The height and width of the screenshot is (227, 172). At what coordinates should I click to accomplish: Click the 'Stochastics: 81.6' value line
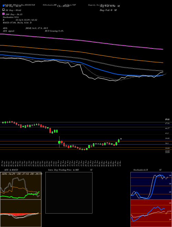tap(11, 17)
